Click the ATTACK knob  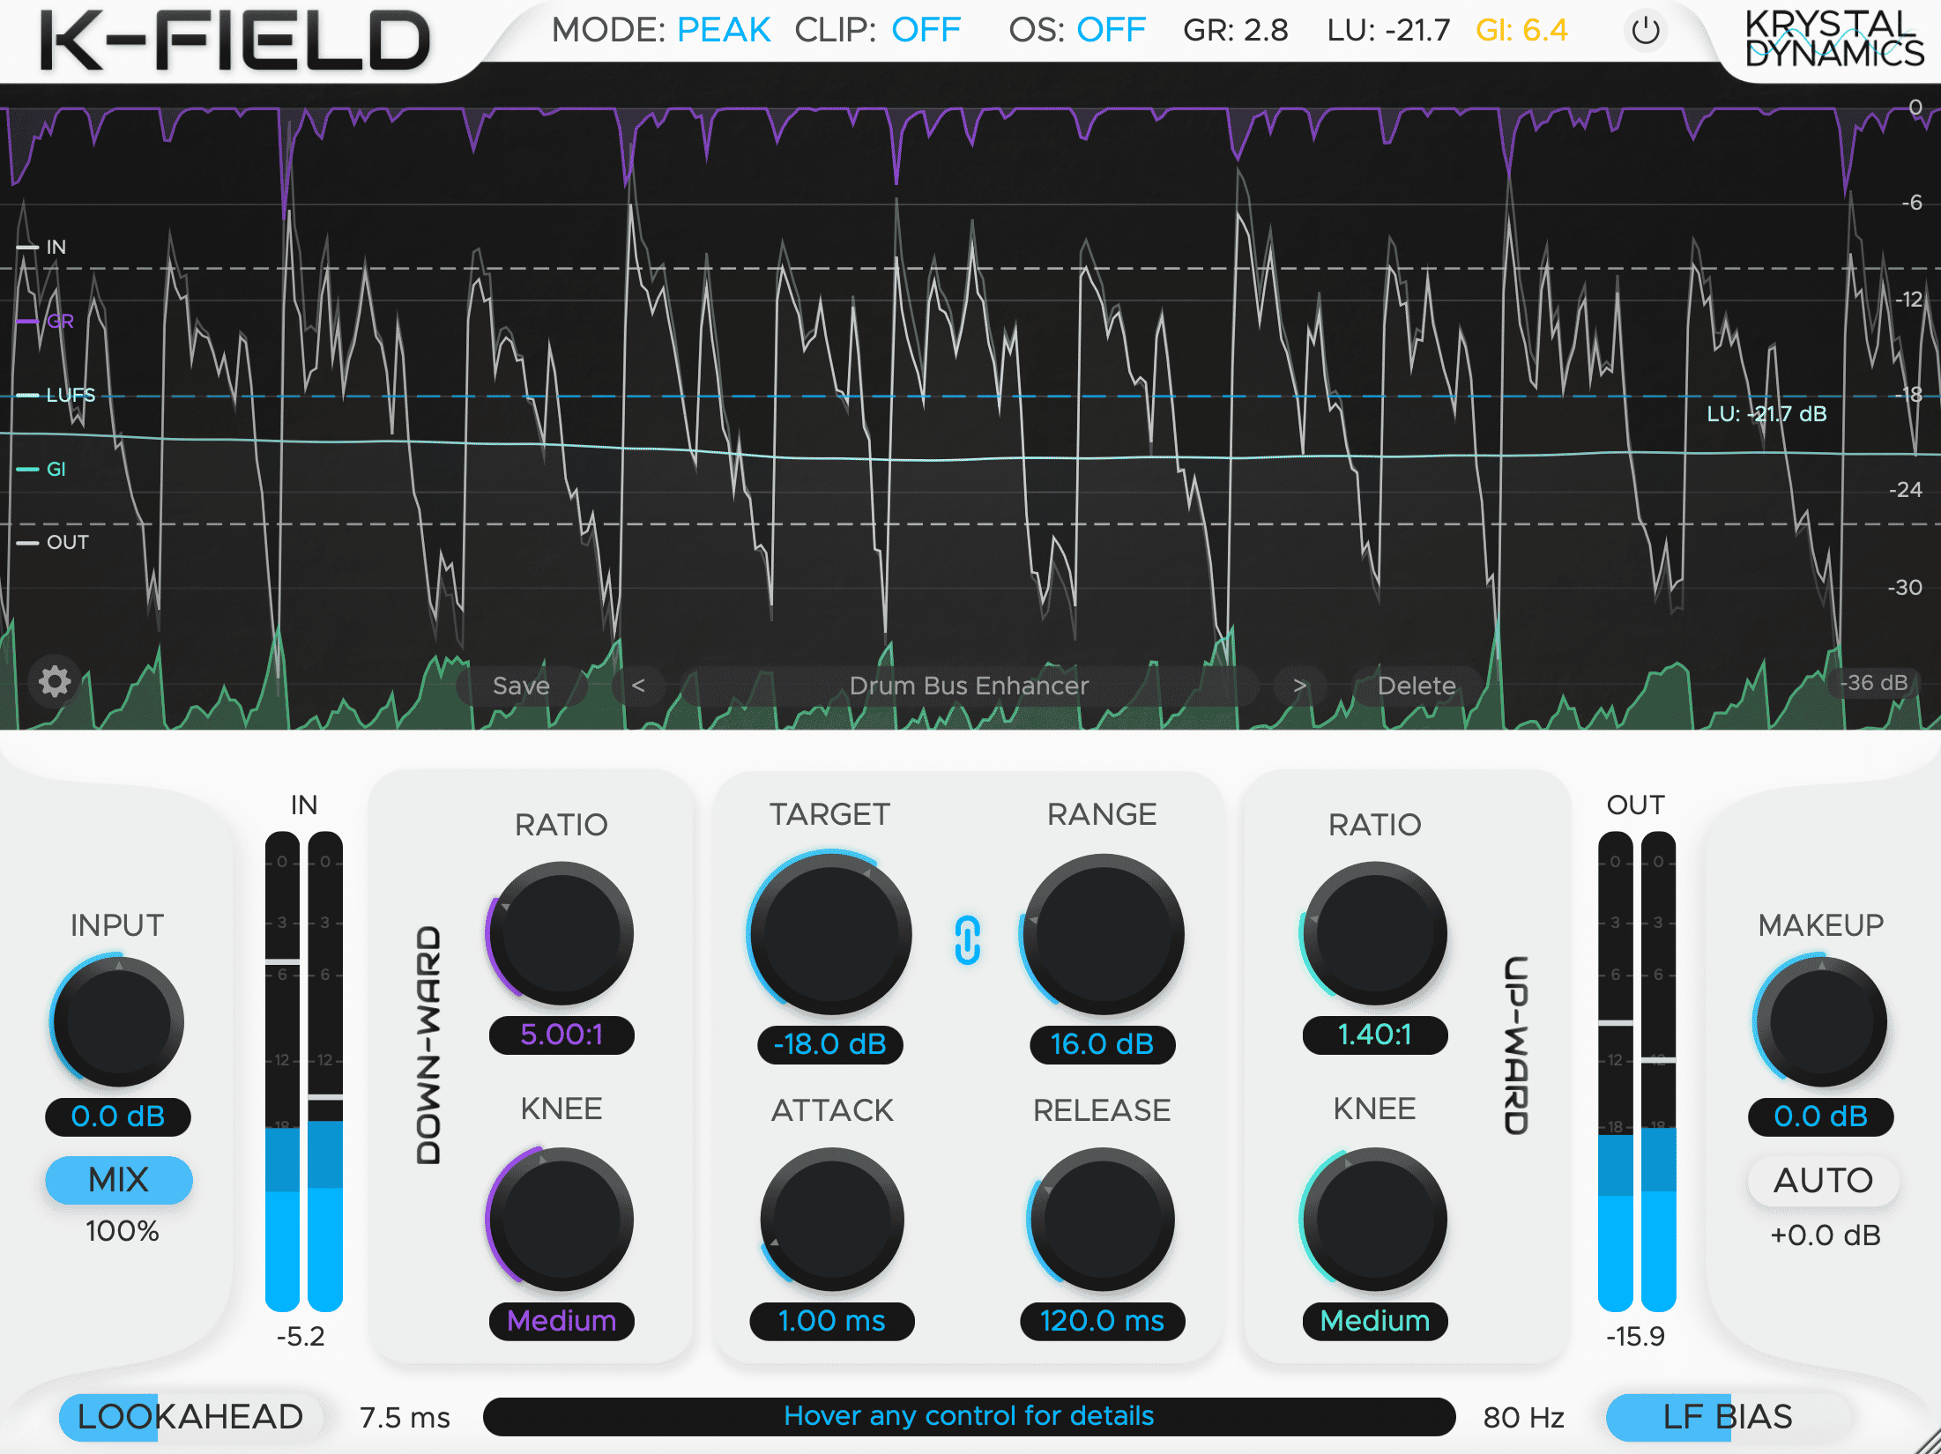pyautogui.click(x=831, y=1220)
